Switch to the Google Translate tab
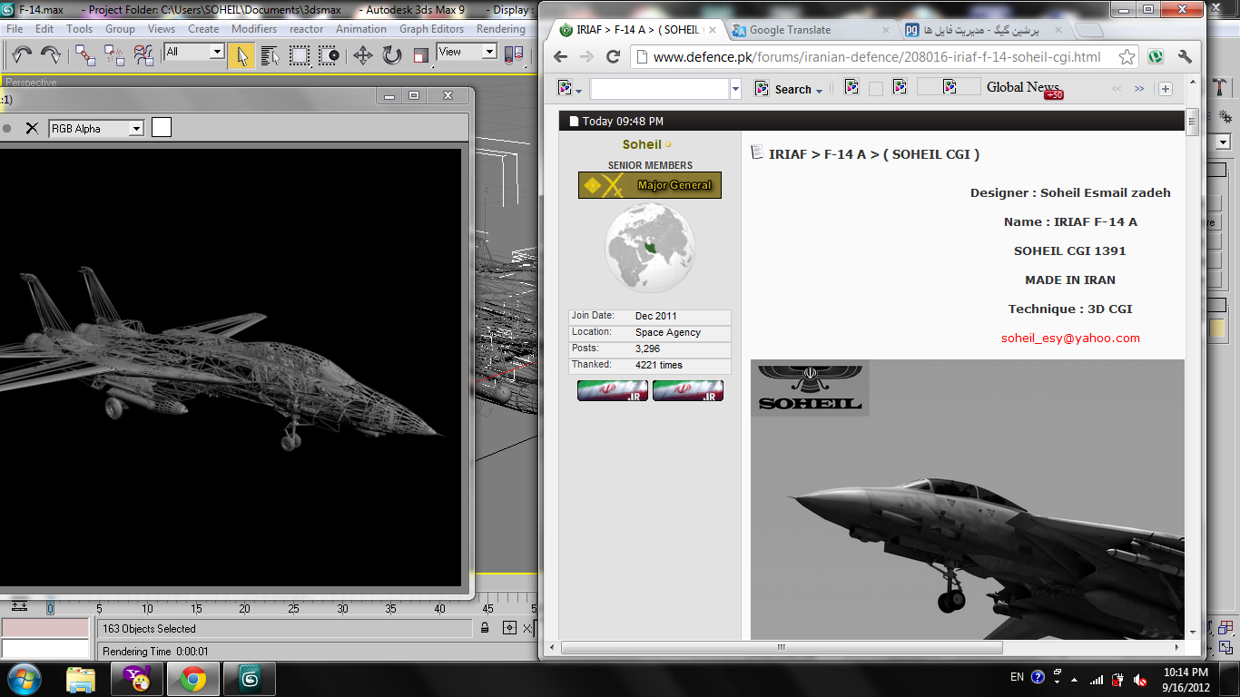The image size is (1240, 697). tap(808, 30)
